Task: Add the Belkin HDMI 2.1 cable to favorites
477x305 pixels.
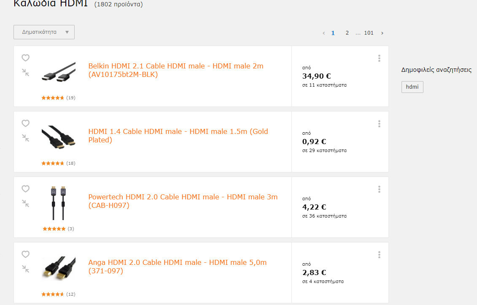Action: point(26,57)
